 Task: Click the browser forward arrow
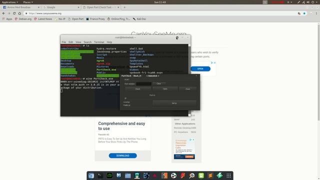coord(9,13)
